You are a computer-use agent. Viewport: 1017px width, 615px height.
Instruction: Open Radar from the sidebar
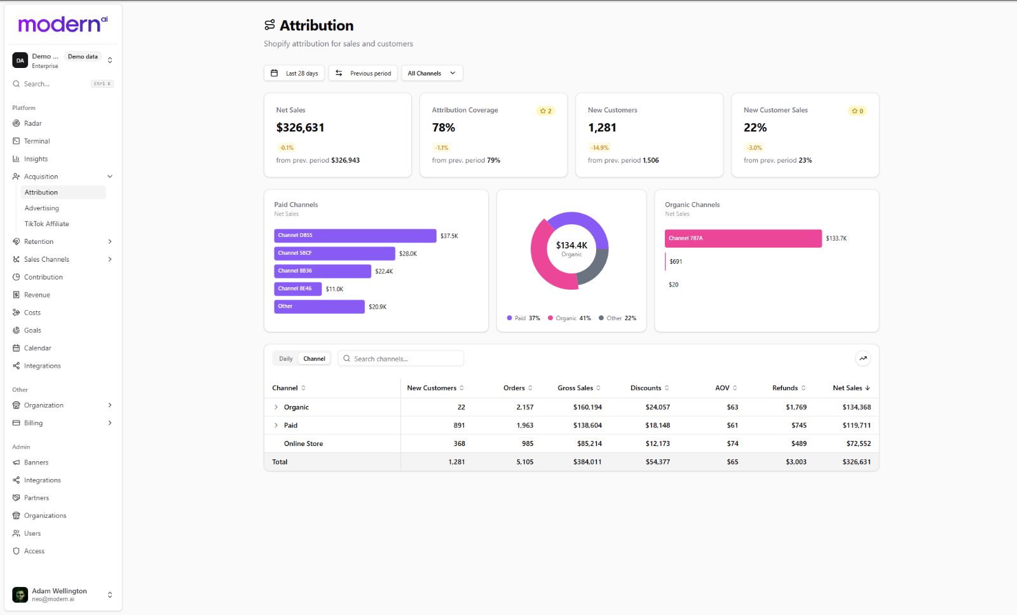pos(33,123)
